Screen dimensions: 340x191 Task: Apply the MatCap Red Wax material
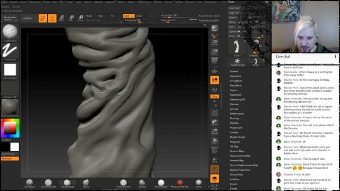pyautogui.click(x=180, y=184)
